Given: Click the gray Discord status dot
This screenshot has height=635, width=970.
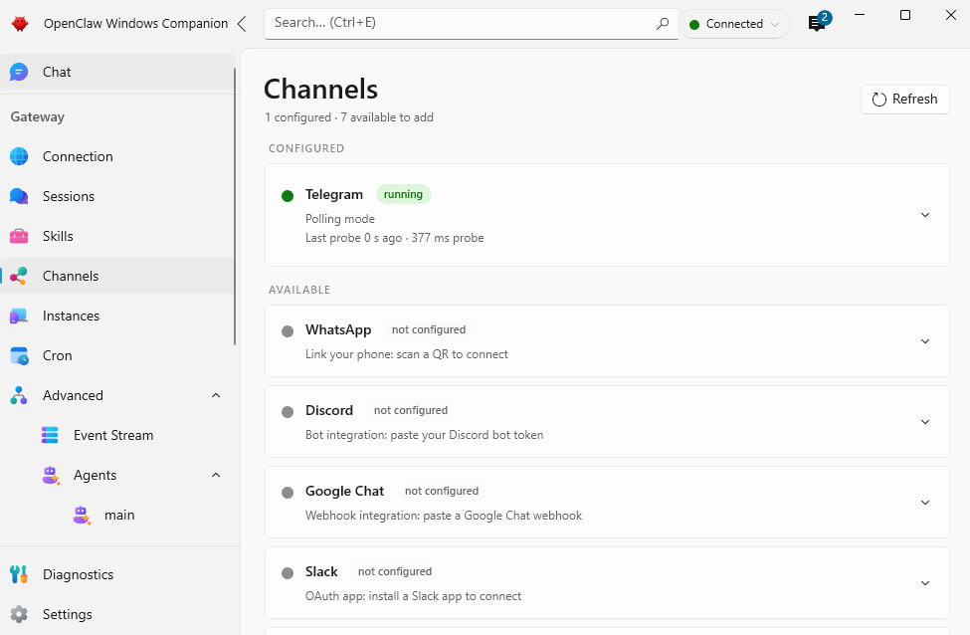Looking at the screenshot, I should click(x=288, y=412).
